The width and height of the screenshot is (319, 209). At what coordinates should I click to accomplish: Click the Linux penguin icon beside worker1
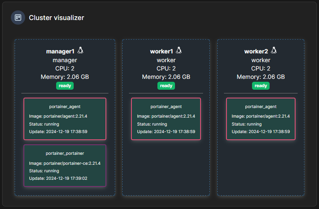tap(179, 50)
